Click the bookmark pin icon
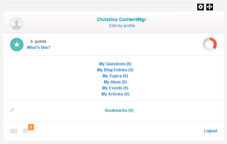The height and width of the screenshot is (144, 227). point(12,110)
